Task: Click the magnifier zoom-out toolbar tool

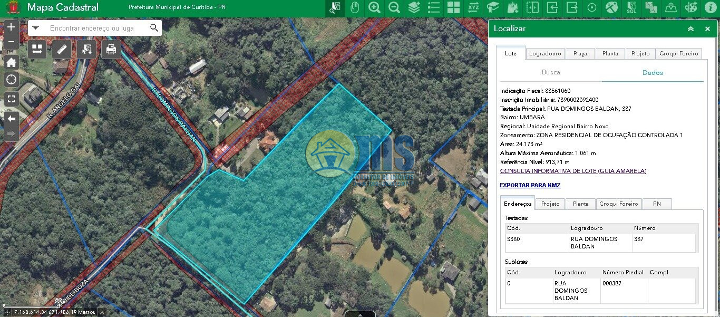Action: 394,8
